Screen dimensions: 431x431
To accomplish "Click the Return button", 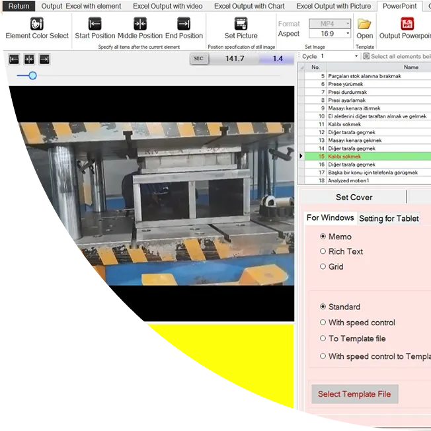I will [19, 6].
